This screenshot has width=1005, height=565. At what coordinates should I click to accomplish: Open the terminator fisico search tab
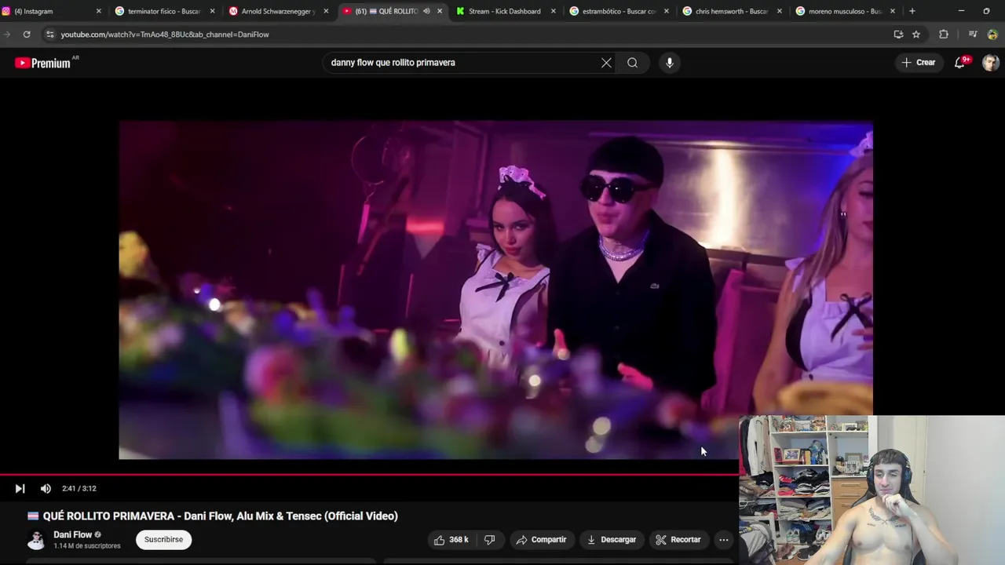tap(164, 11)
